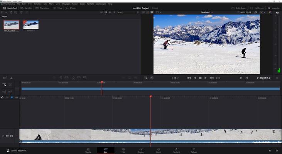Play the timeline forward
The image size is (282, 154).
click(205, 78)
